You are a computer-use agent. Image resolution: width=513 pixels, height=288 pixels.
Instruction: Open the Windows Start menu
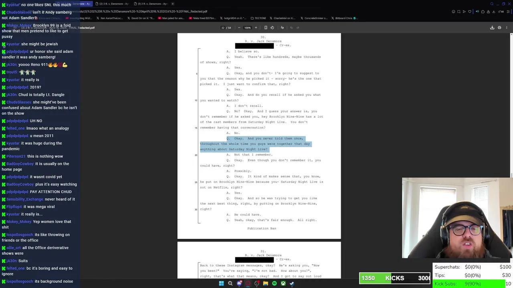coord(221,284)
